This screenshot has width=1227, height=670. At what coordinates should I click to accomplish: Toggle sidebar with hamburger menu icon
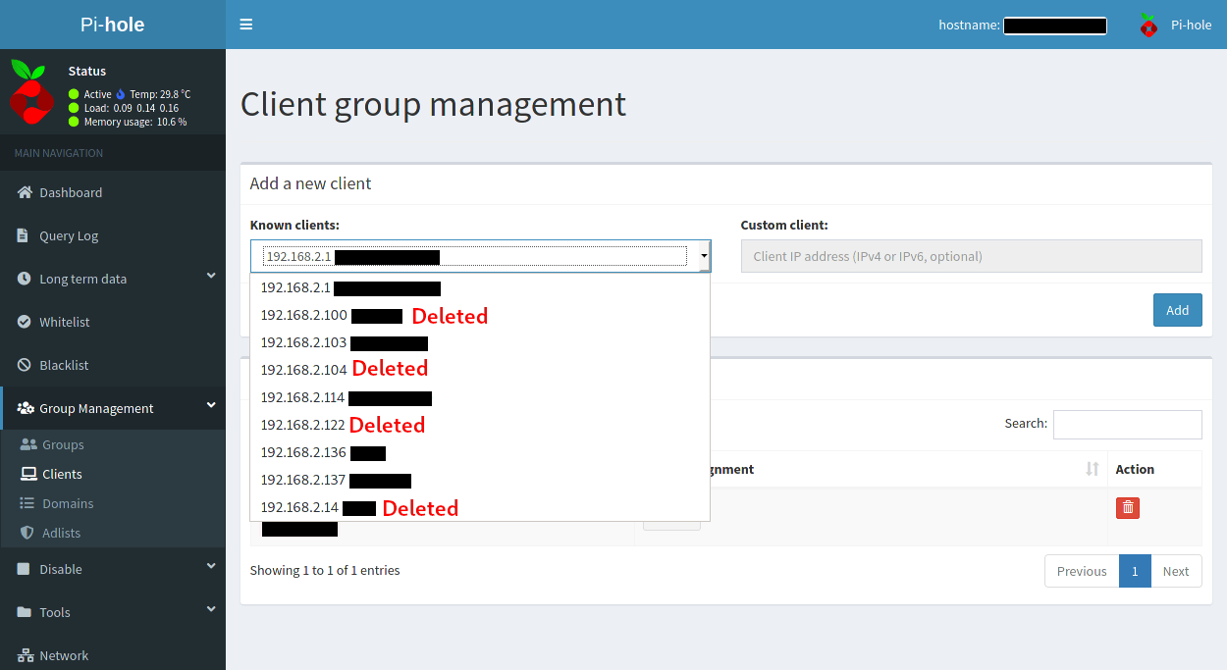pos(246,25)
